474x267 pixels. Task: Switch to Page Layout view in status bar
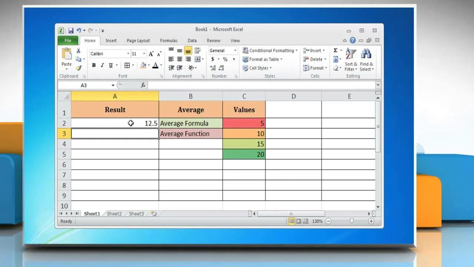(298, 221)
